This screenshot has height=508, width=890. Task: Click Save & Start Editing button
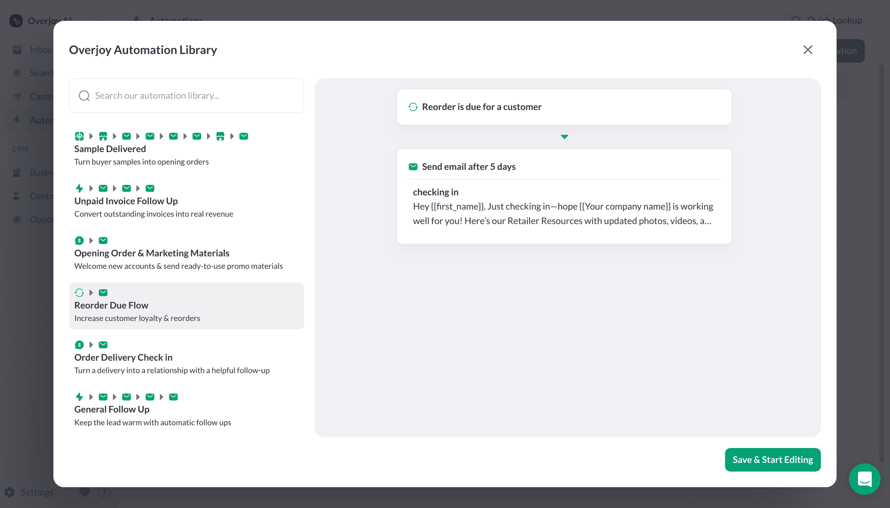coord(773,460)
